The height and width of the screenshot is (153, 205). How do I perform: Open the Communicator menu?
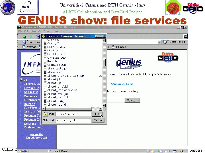pyautogui.click(x=51, y=31)
